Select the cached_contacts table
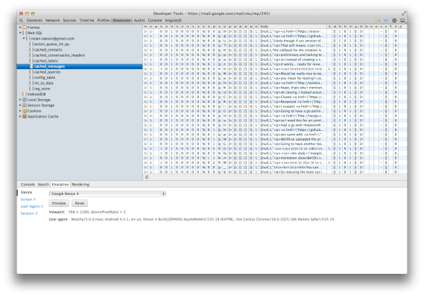The width and height of the screenshot is (424, 297). (48, 50)
